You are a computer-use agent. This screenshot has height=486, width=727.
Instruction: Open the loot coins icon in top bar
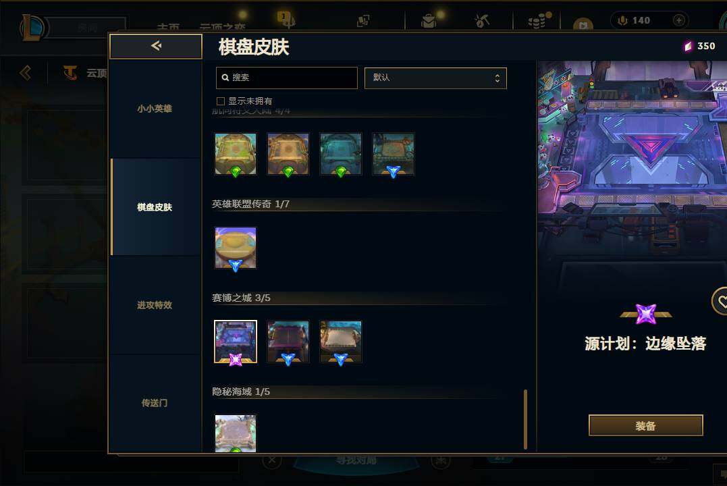[537, 21]
